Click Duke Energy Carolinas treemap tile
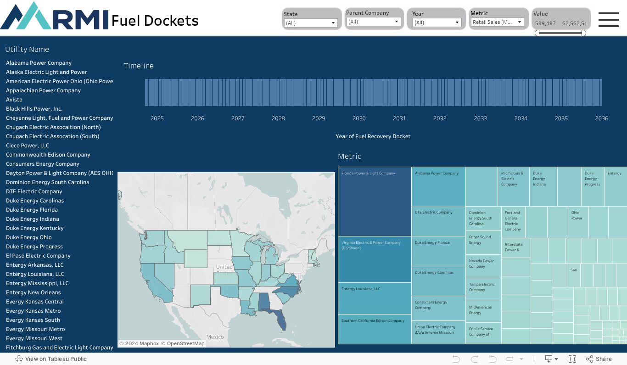 click(x=439, y=281)
